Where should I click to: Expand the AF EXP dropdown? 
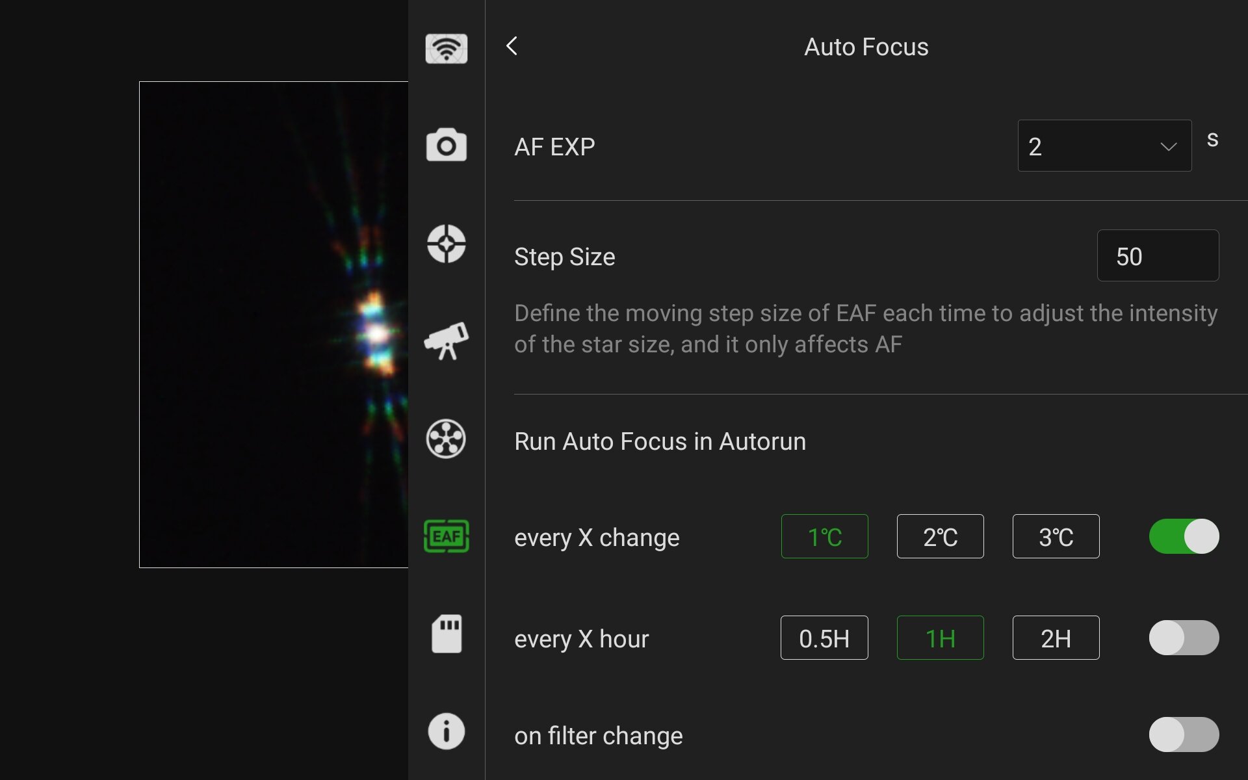tap(1104, 146)
